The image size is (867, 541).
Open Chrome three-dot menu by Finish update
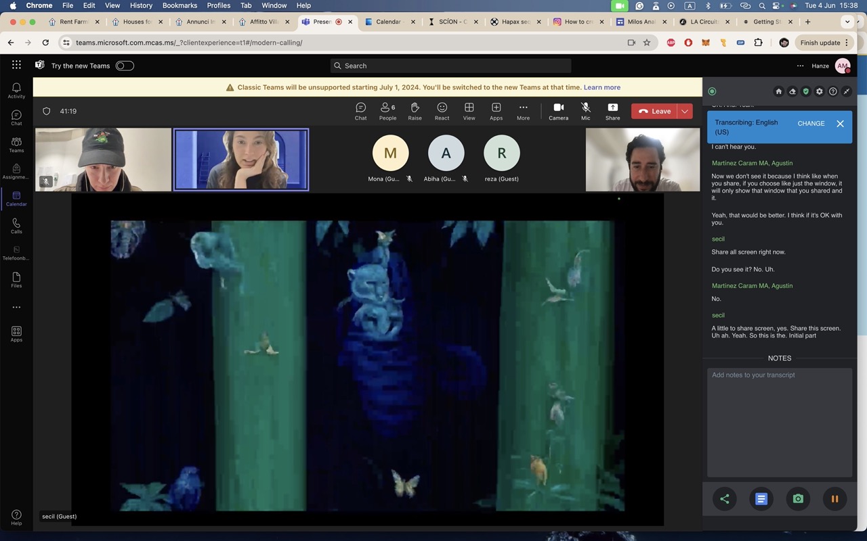(x=847, y=43)
